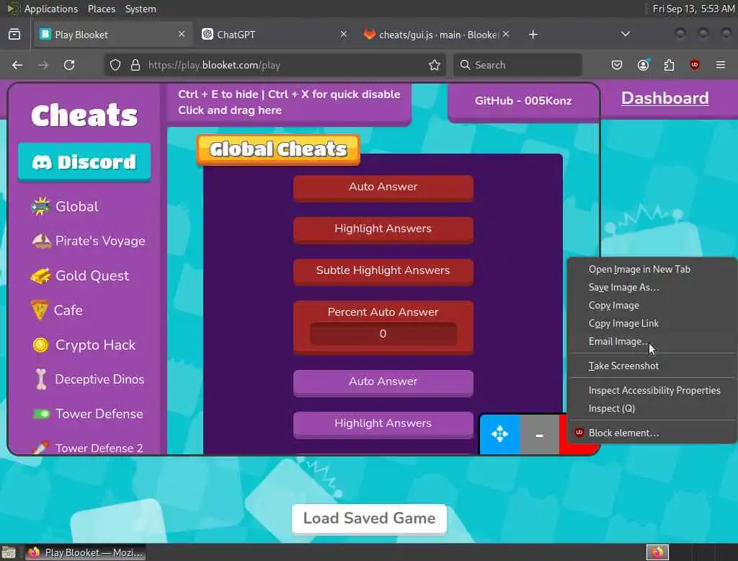Open the System menu
Screen dimensions: 738x561
(x=141, y=9)
